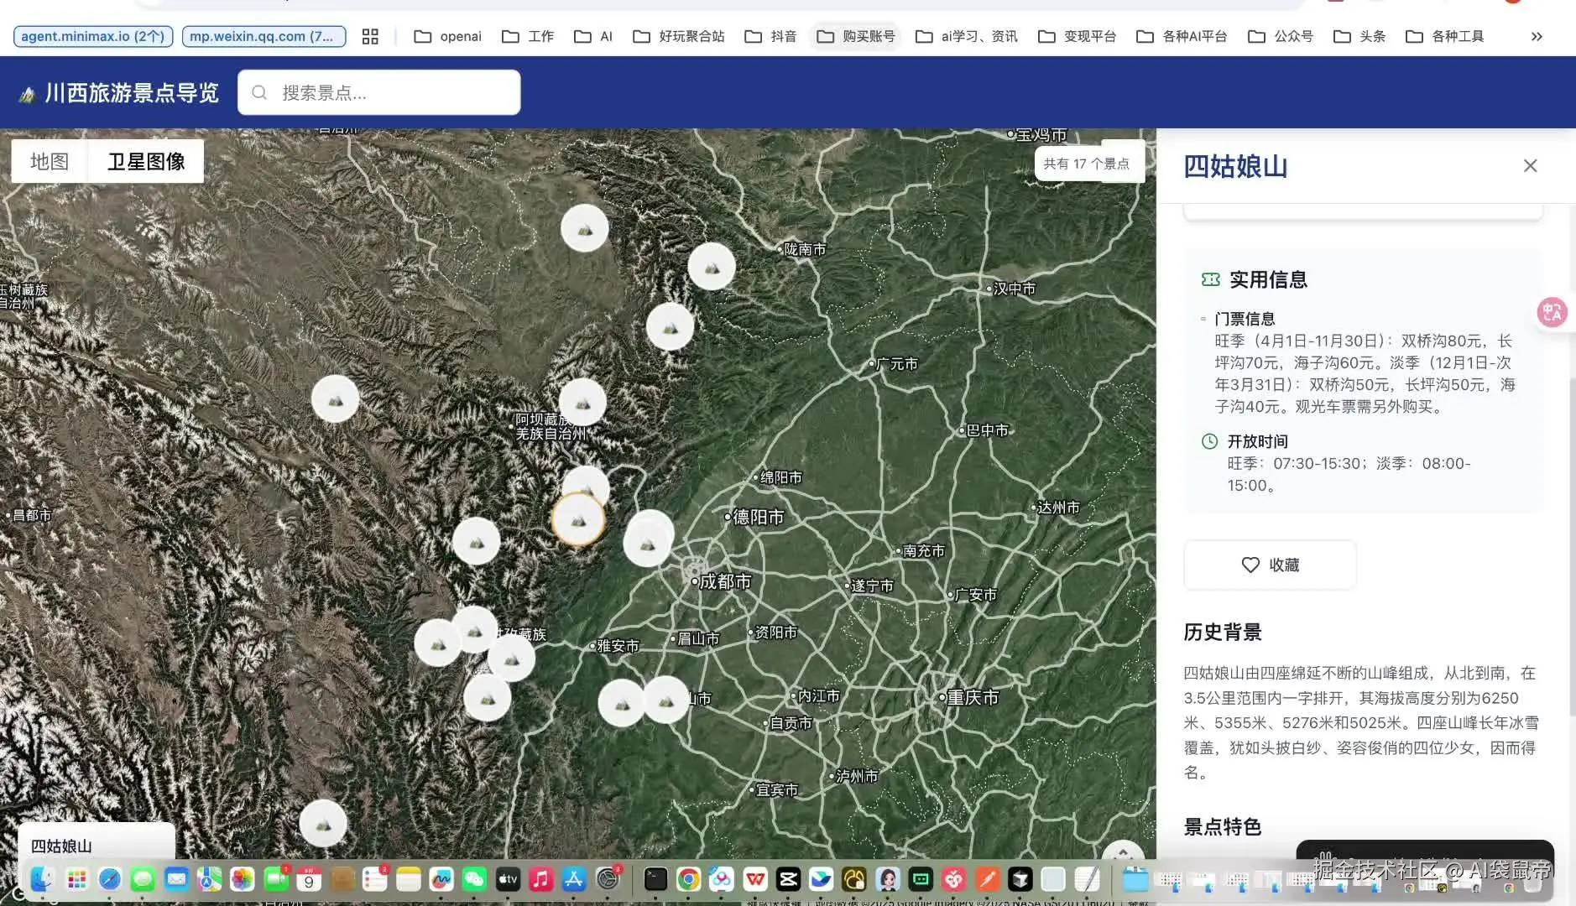Close the 四姑娘山 detail panel

tap(1530, 166)
